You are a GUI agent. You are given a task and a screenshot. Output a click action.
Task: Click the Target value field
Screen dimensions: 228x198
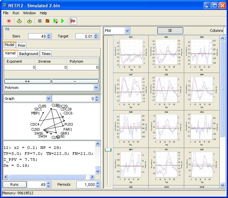click(85, 36)
